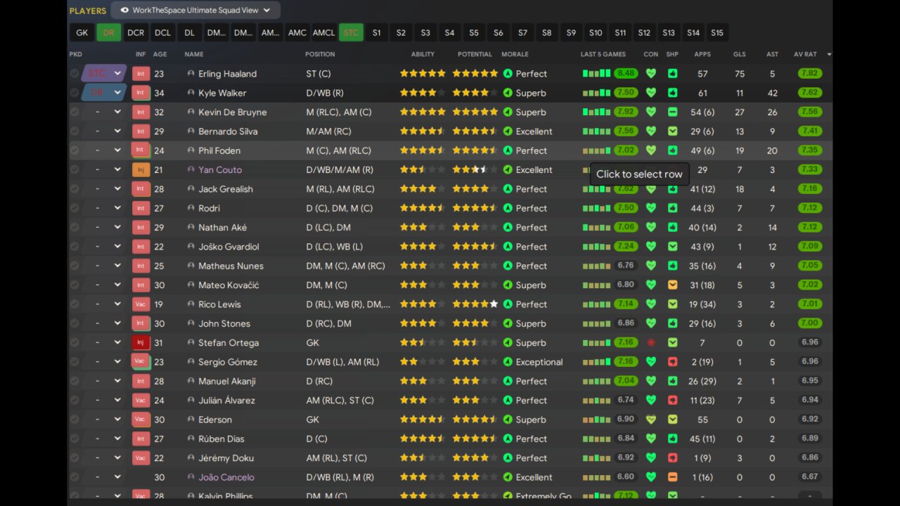The width and height of the screenshot is (900, 506).
Task: Select the row checkbox for Bernardo Silva
Action: (75, 131)
